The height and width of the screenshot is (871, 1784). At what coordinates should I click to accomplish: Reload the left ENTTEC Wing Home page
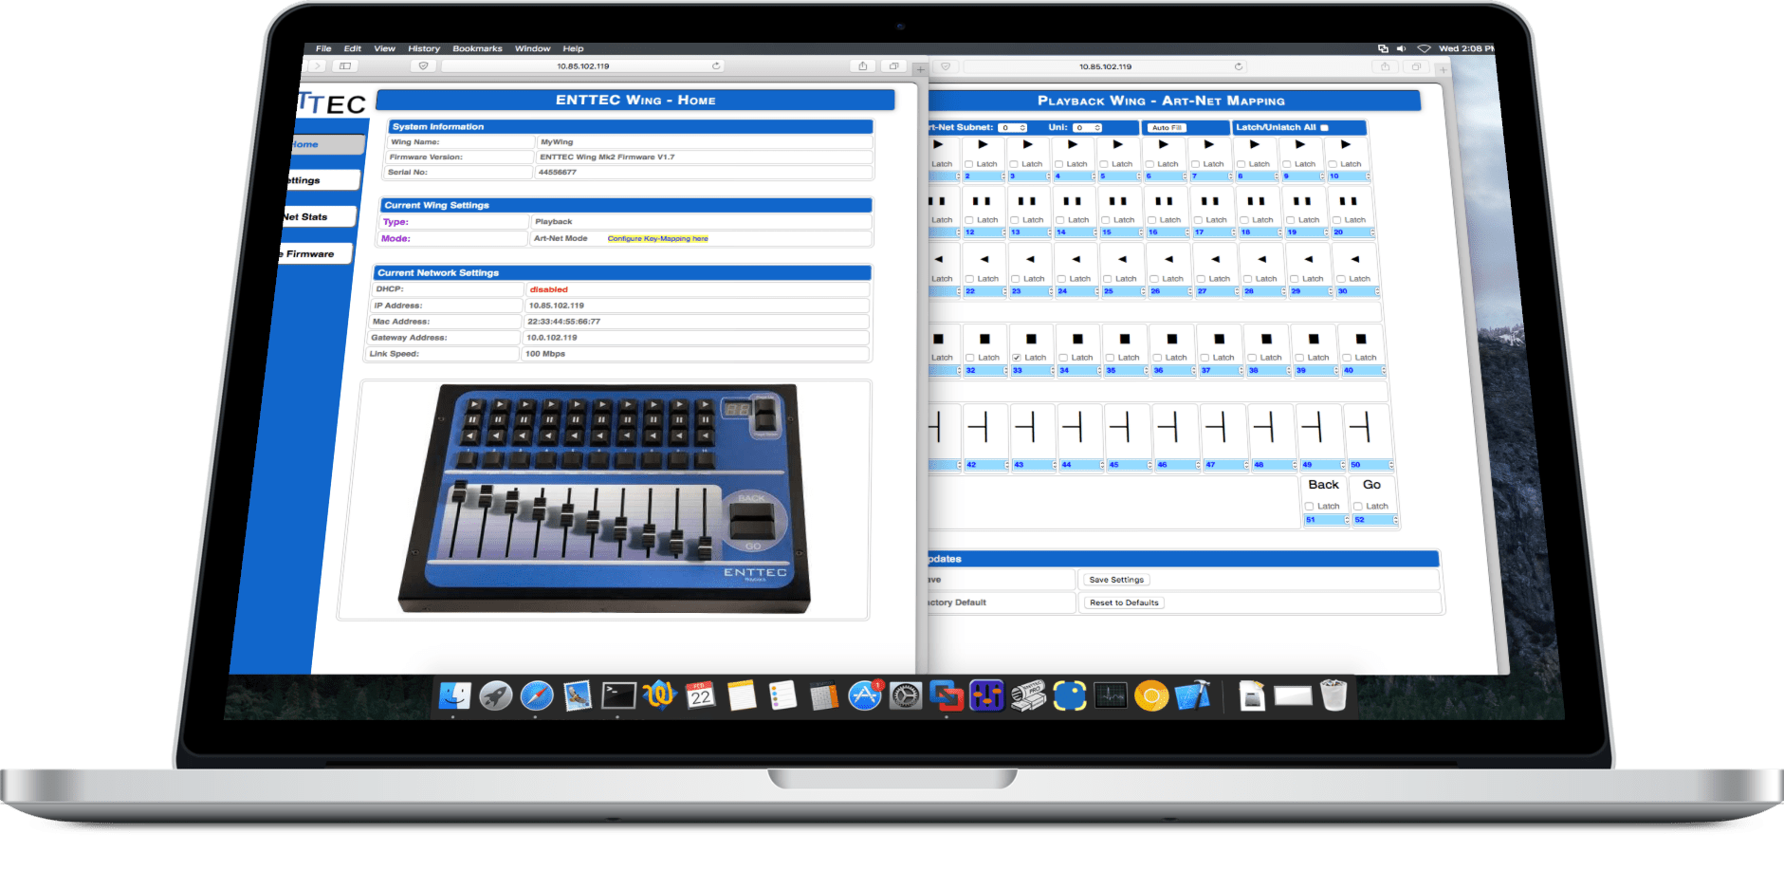pos(716,66)
